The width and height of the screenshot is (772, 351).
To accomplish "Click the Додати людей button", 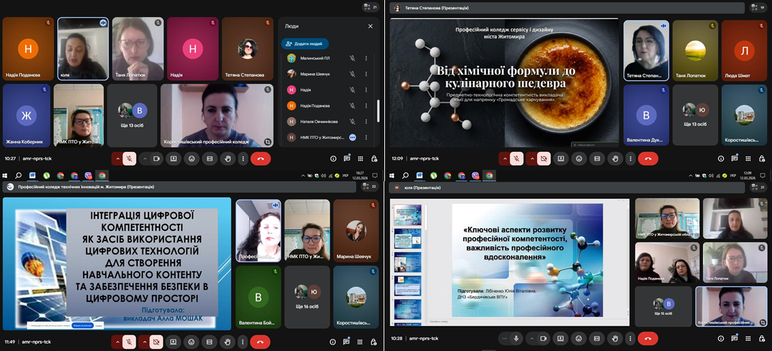I will coord(305,44).
